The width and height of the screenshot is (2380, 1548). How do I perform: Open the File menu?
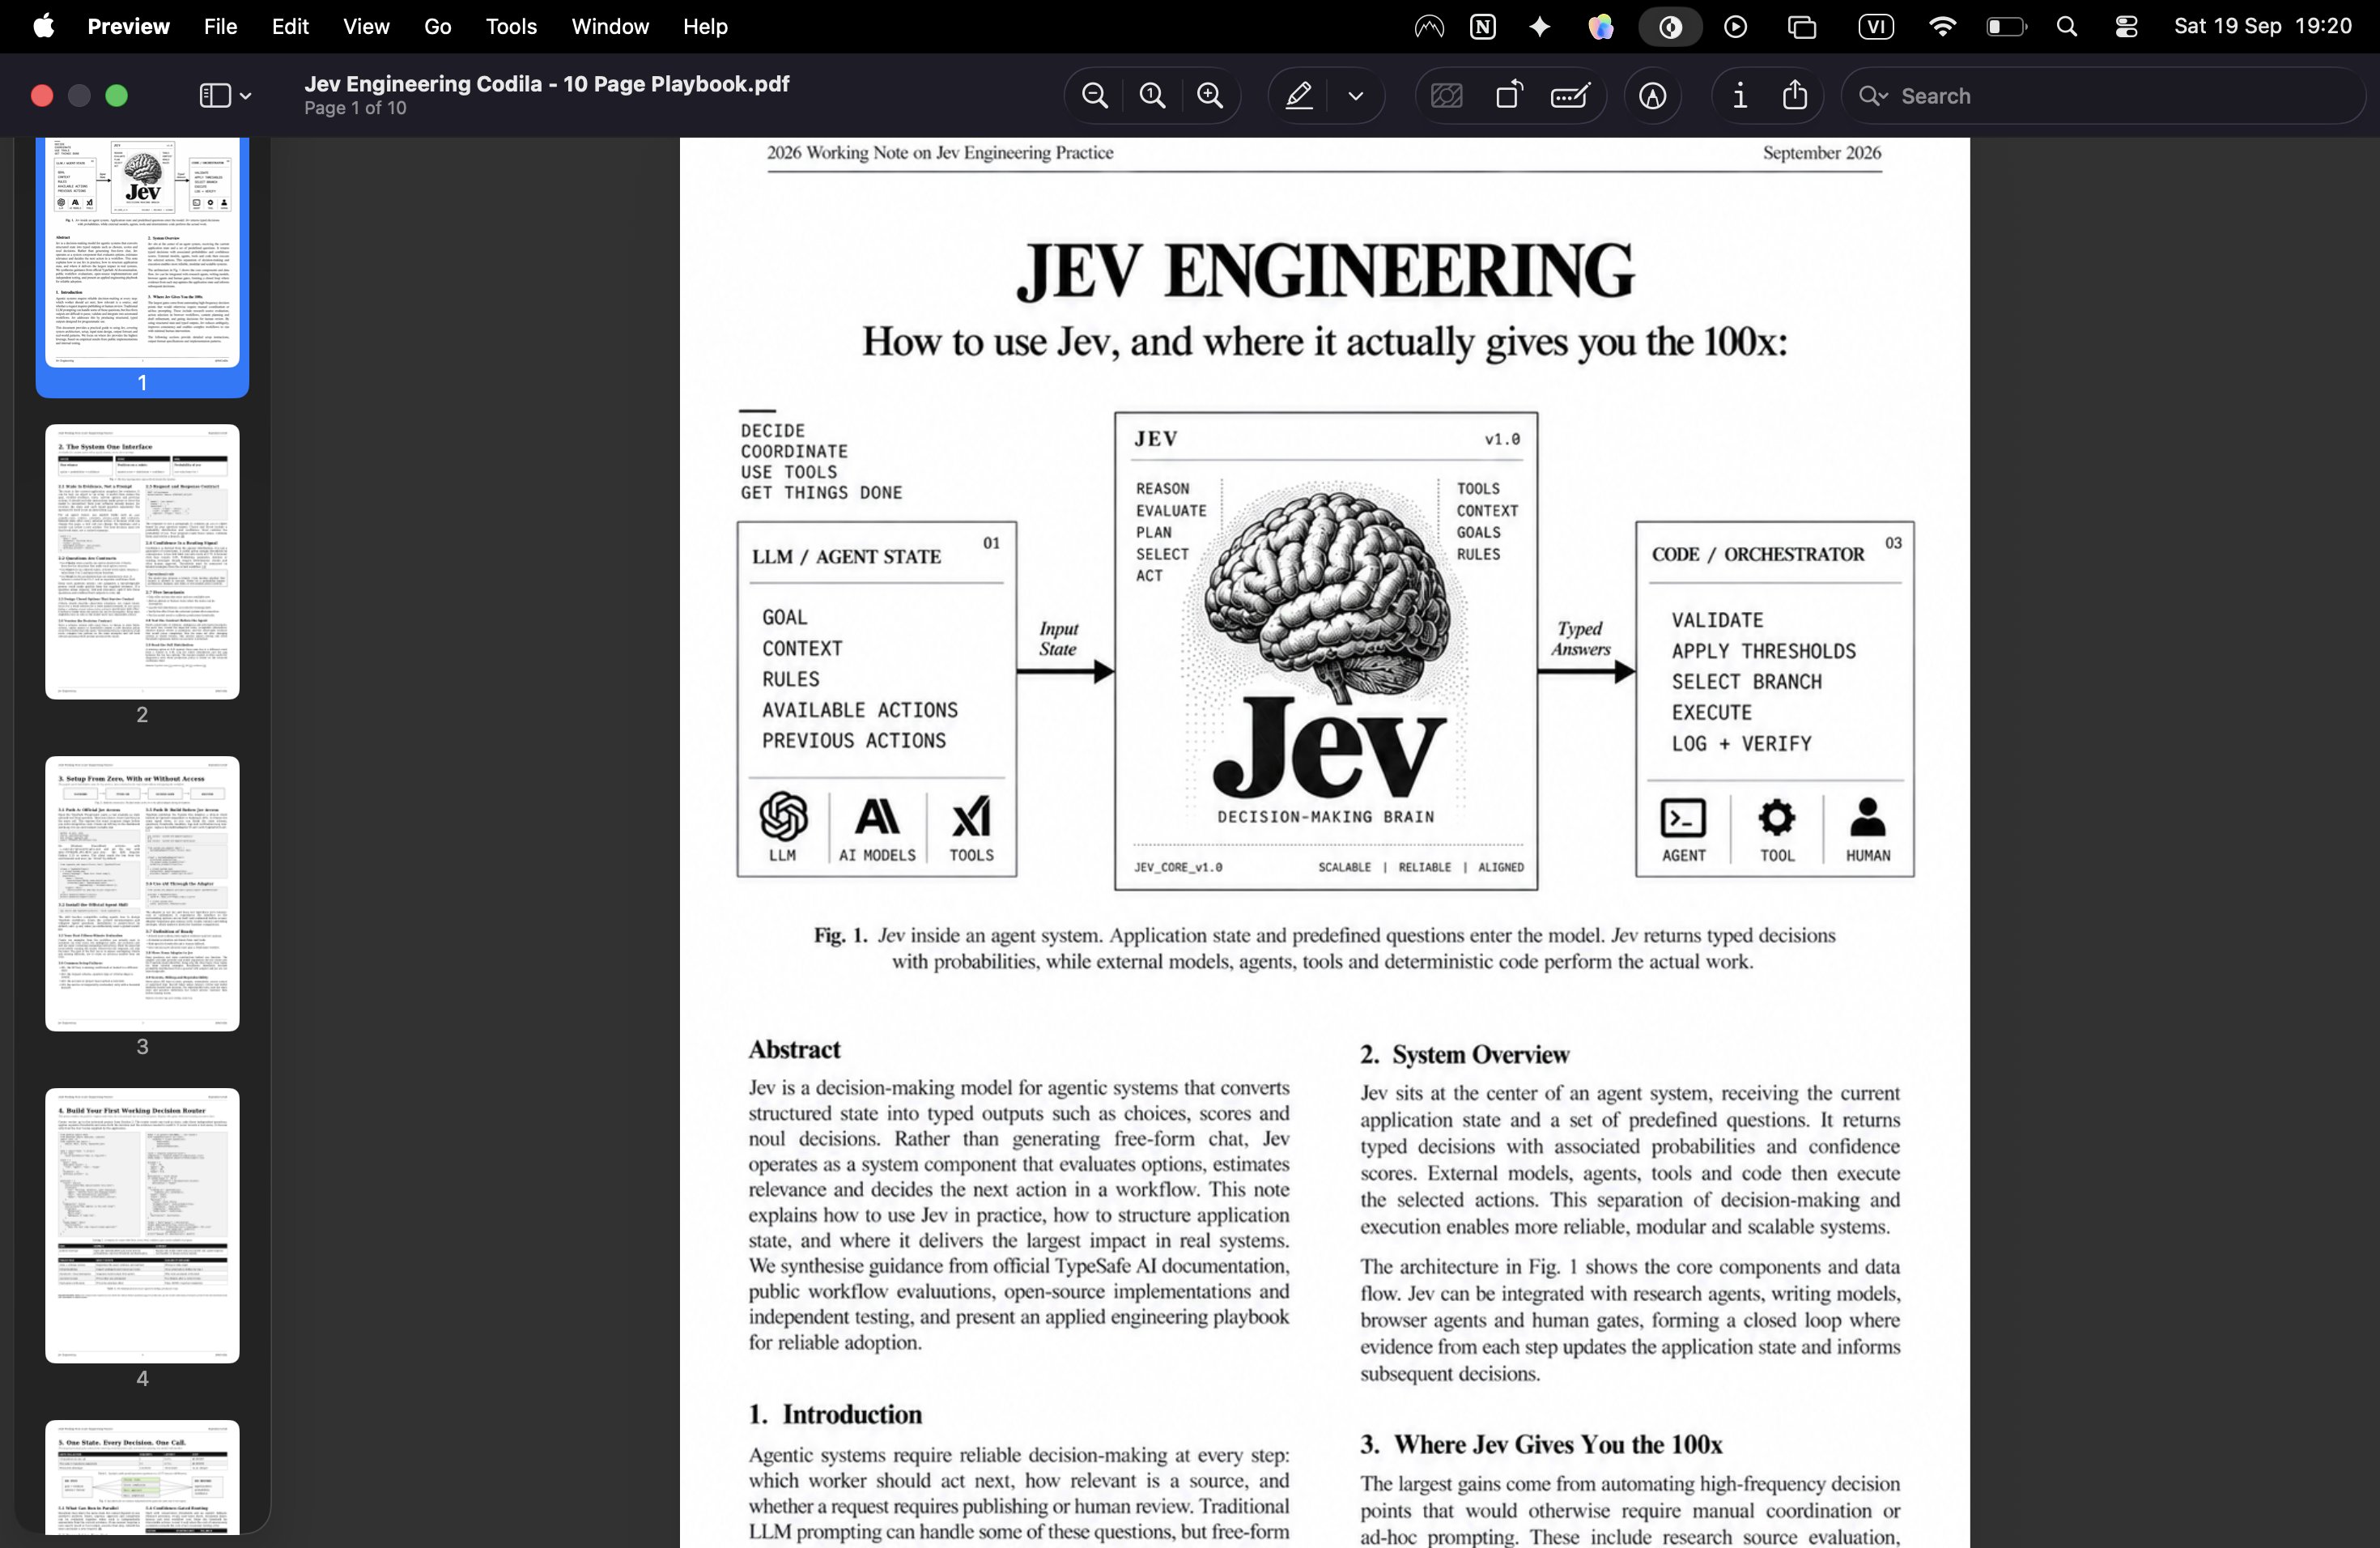point(220,27)
